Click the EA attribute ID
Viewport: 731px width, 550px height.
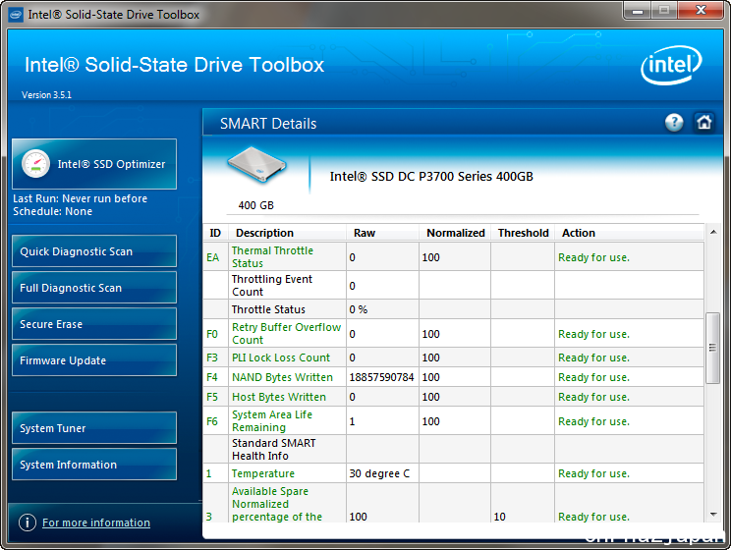(212, 257)
